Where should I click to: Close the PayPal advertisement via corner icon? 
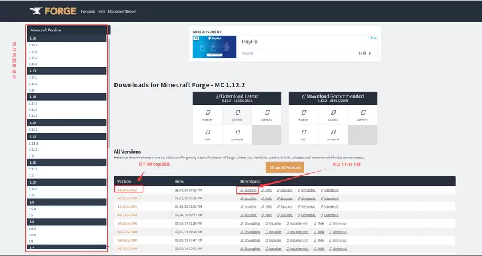click(375, 37)
